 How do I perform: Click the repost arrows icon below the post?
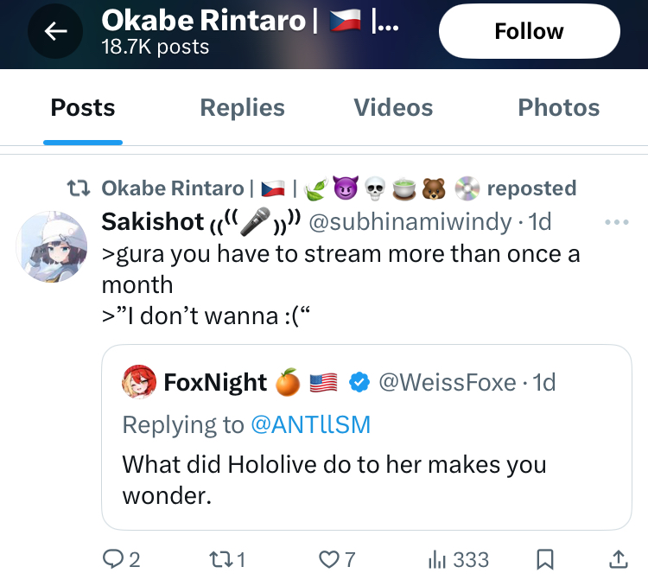click(220, 560)
